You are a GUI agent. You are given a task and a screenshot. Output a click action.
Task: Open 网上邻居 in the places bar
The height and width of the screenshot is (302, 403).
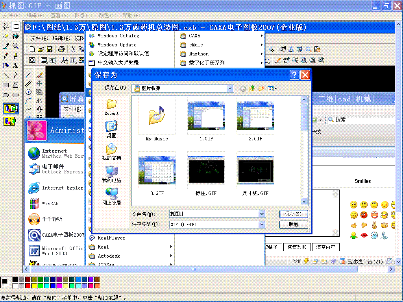[111, 197]
